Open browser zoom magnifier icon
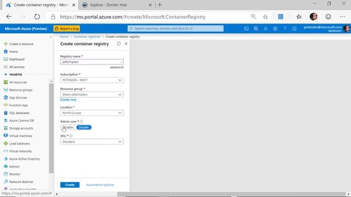The width and height of the screenshot is (351, 197). [x=253, y=17]
